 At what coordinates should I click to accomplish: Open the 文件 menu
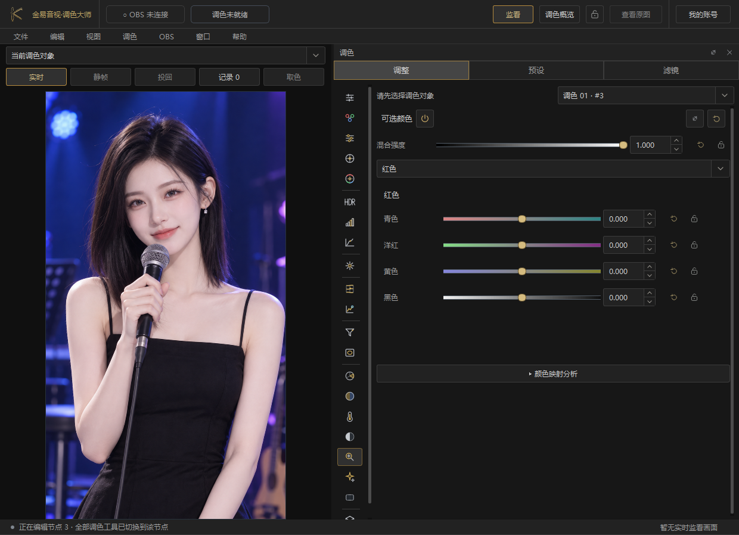tap(21, 36)
